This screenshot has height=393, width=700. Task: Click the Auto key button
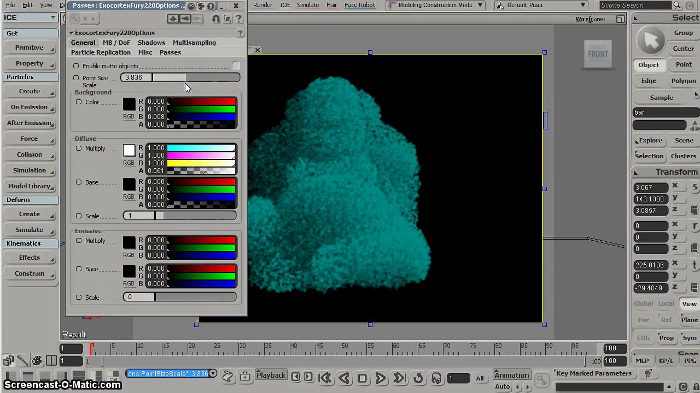coord(502,387)
